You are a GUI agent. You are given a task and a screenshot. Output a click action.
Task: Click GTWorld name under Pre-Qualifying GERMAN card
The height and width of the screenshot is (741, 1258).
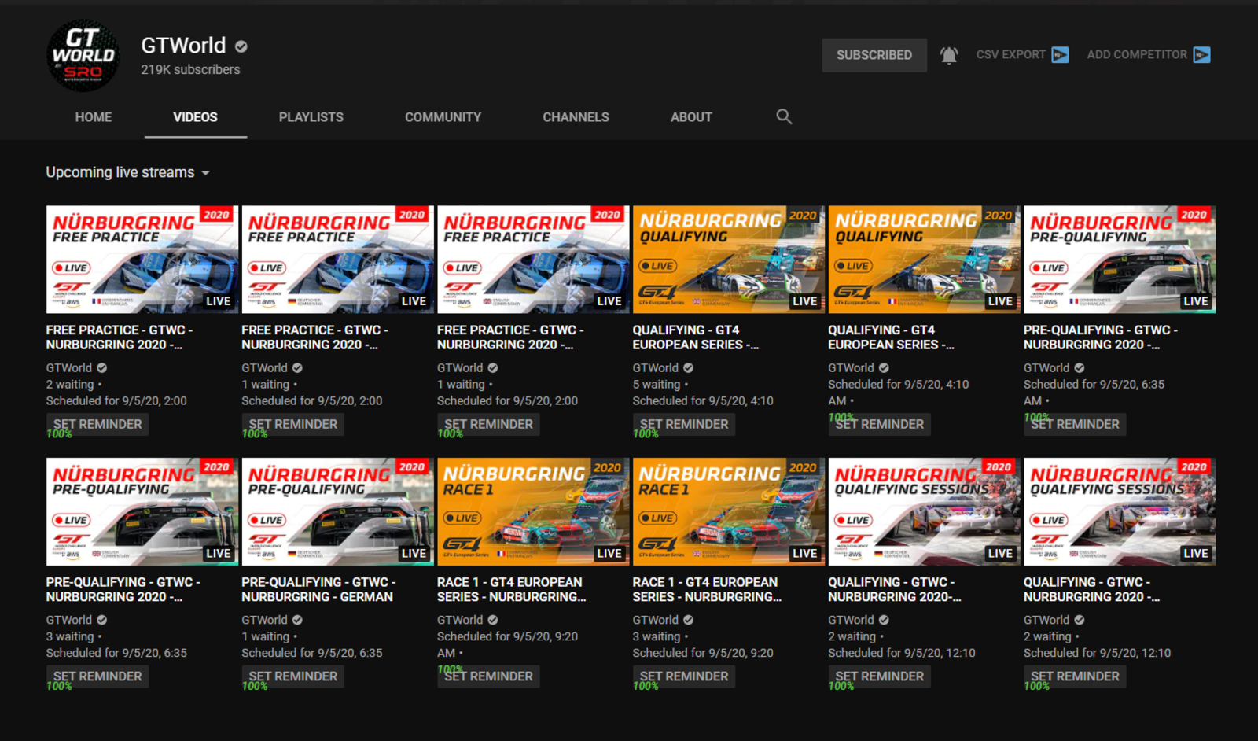pyautogui.click(x=264, y=620)
